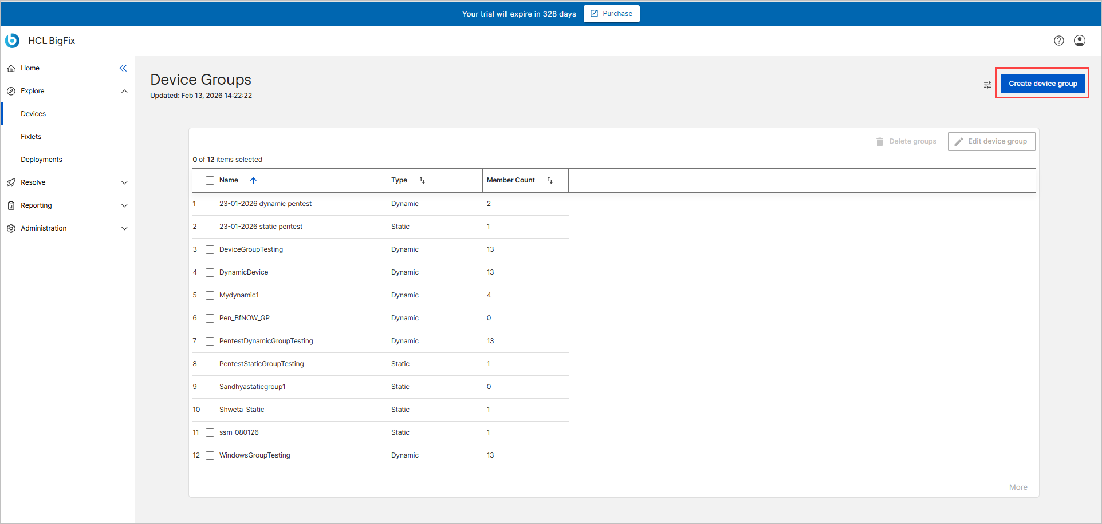Toggle the select-all checkbox in header
1102x524 pixels.
coord(210,180)
